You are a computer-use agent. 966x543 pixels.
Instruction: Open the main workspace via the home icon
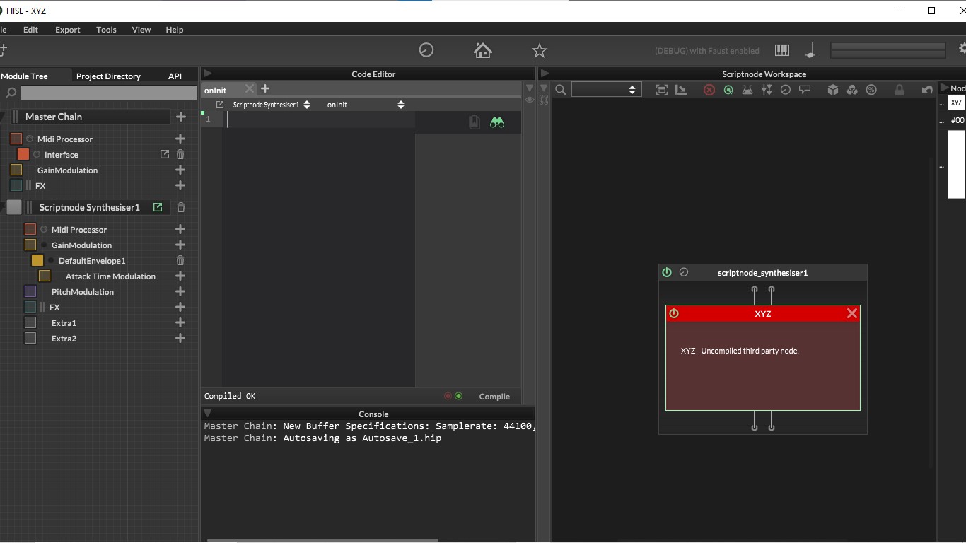coord(483,49)
